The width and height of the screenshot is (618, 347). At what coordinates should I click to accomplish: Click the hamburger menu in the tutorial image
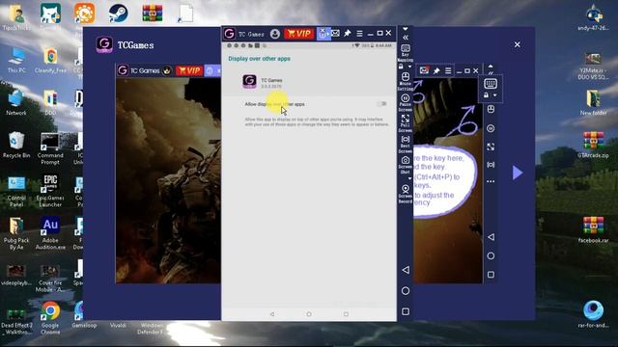coord(448,70)
